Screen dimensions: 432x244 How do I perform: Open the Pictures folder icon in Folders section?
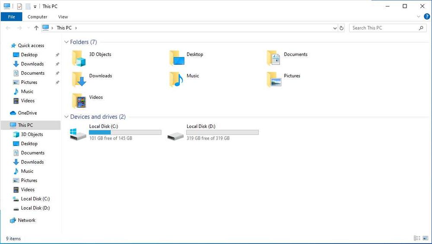click(x=274, y=79)
